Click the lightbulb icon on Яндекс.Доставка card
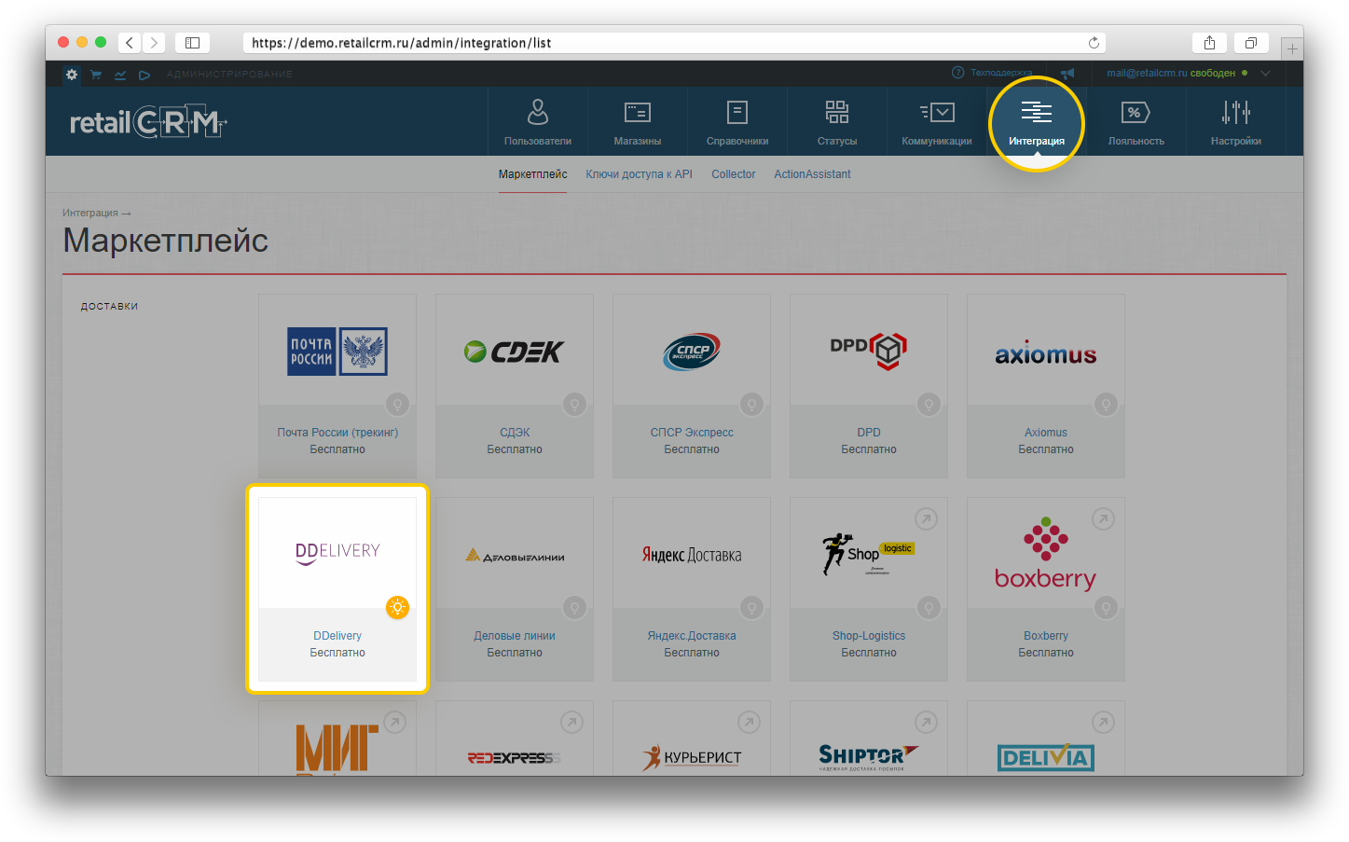 (x=752, y=608)
